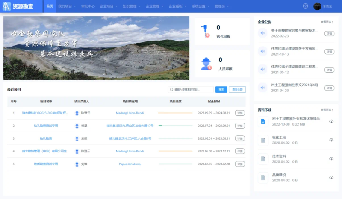Open 详情 for 岩土工程强制性条文2021年4月
Viewport: 342px width, 199px height.
(329, 88)
